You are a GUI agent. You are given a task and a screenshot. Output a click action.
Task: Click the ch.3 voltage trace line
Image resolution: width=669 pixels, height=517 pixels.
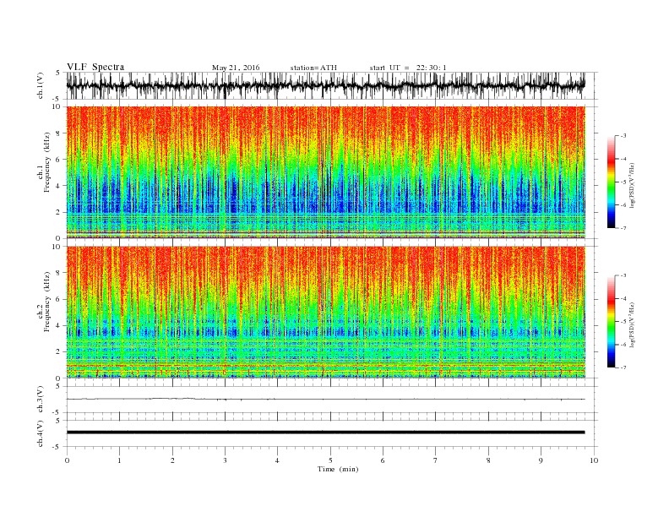(x=325, y=399)
